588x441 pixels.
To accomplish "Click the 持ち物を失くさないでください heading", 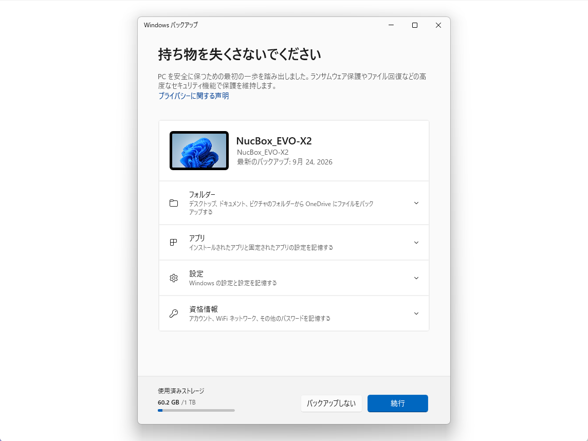I will [x=240, y=54].
